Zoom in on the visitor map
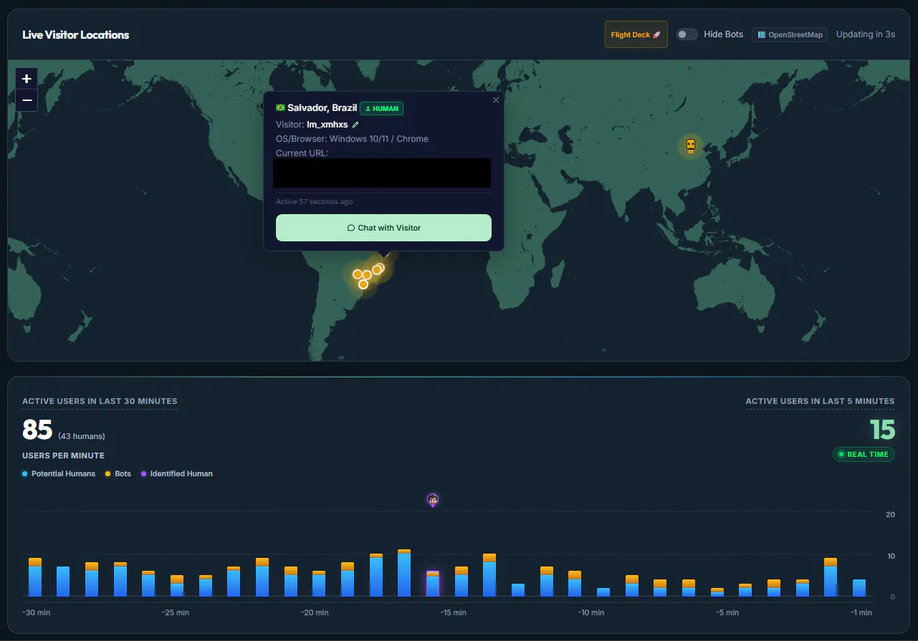 pyautogui.click(x=27, y=79)
